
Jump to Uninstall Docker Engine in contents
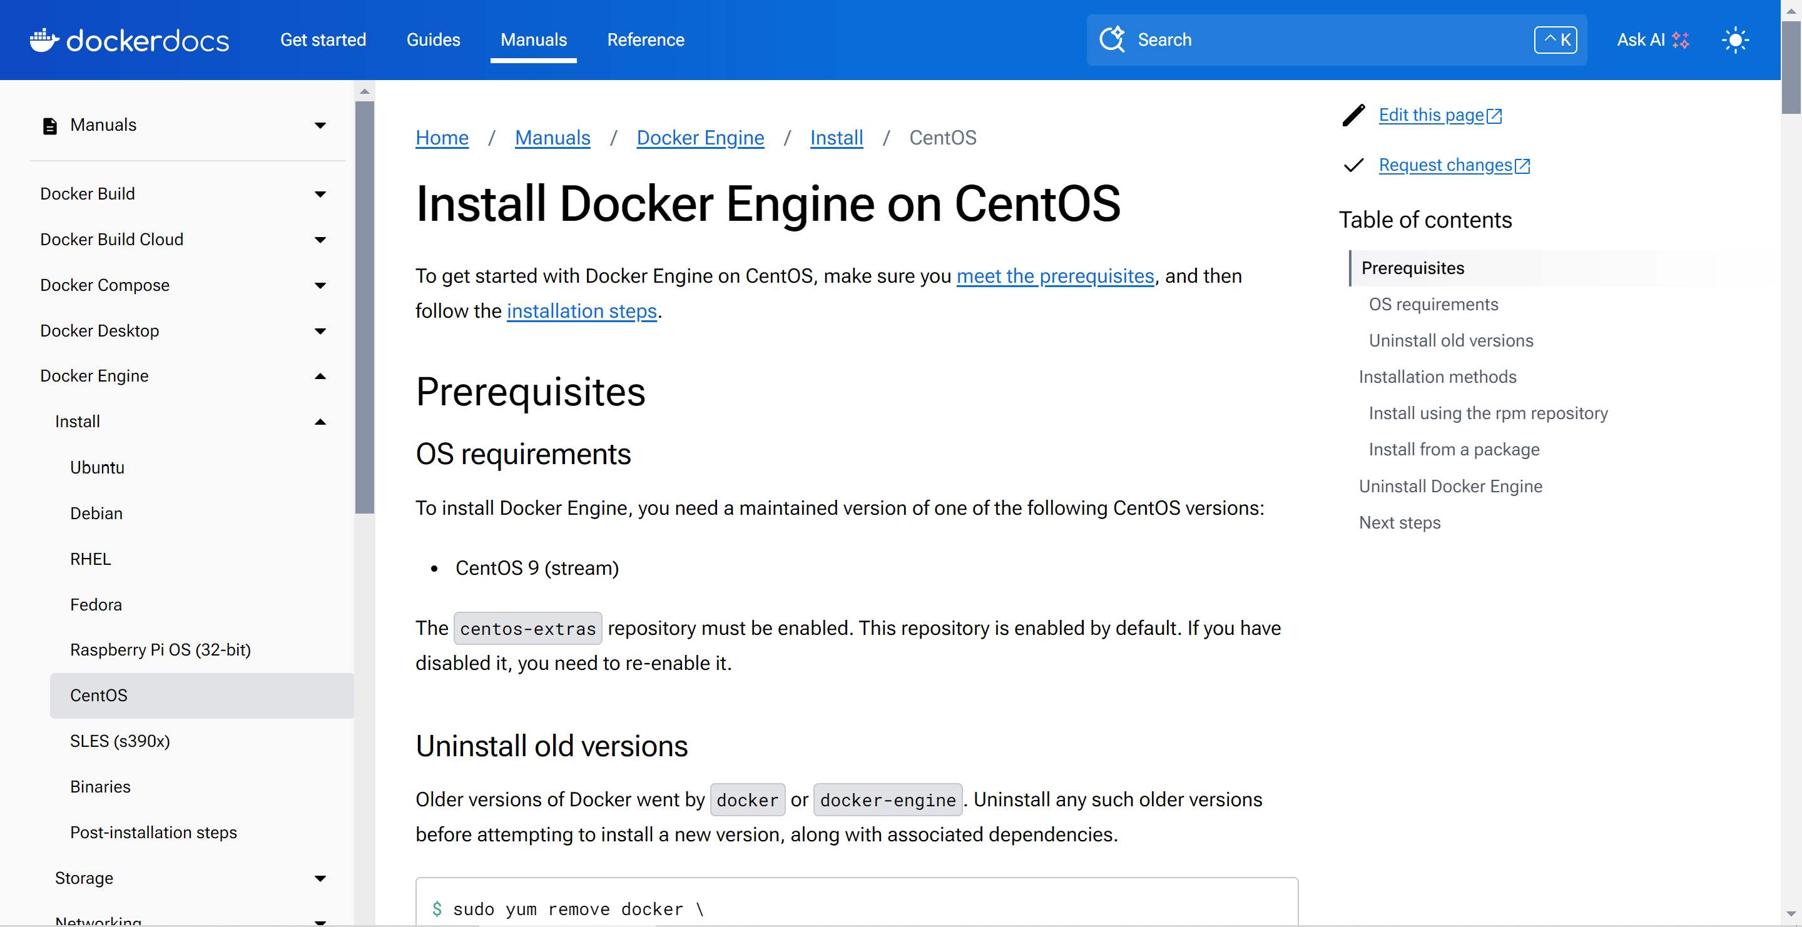coord(1450,487)
